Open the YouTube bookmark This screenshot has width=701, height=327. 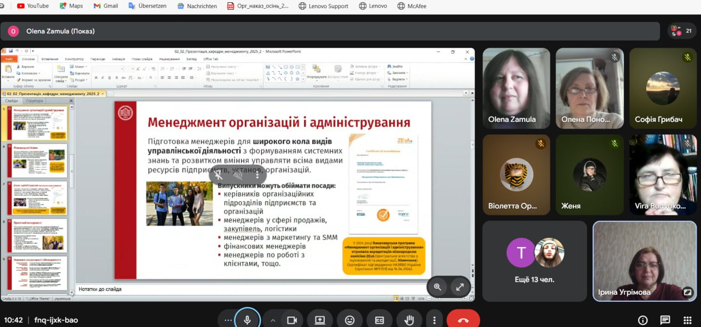tap(32, 6)
